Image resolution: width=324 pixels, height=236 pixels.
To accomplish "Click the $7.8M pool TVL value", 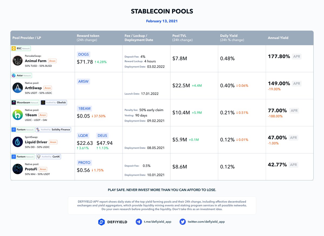I will (180, 58).
